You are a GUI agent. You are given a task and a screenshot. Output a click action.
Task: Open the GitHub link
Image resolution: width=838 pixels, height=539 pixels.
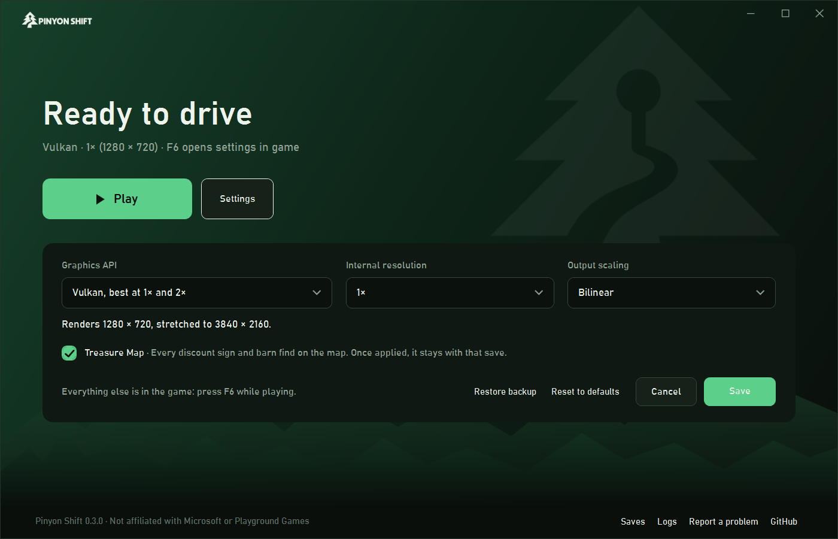point(784,522)
